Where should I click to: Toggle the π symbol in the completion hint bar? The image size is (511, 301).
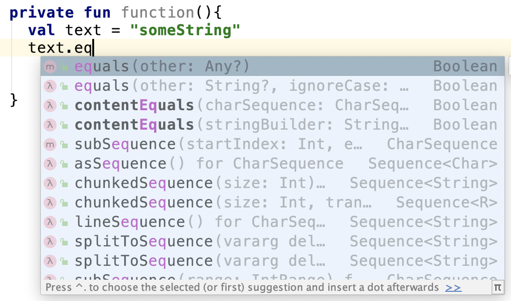(x=498, y=287)
